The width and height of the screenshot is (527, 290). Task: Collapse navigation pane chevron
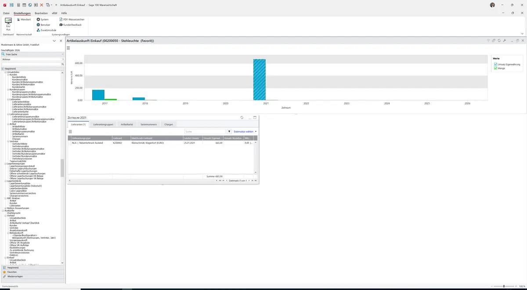54,41
